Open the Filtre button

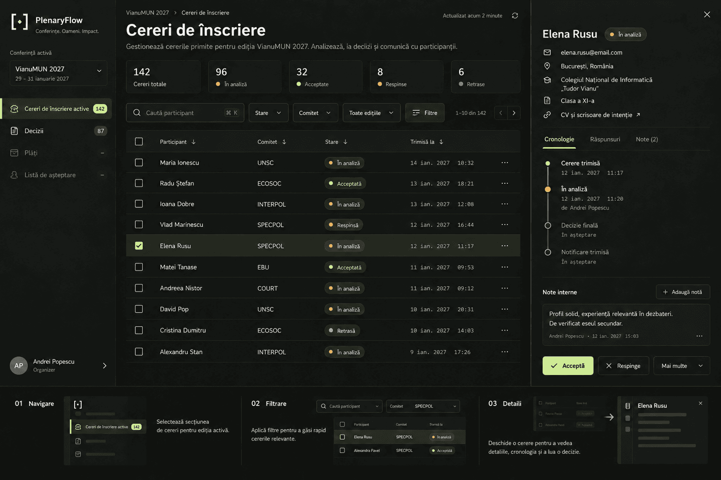coord(425,113)
